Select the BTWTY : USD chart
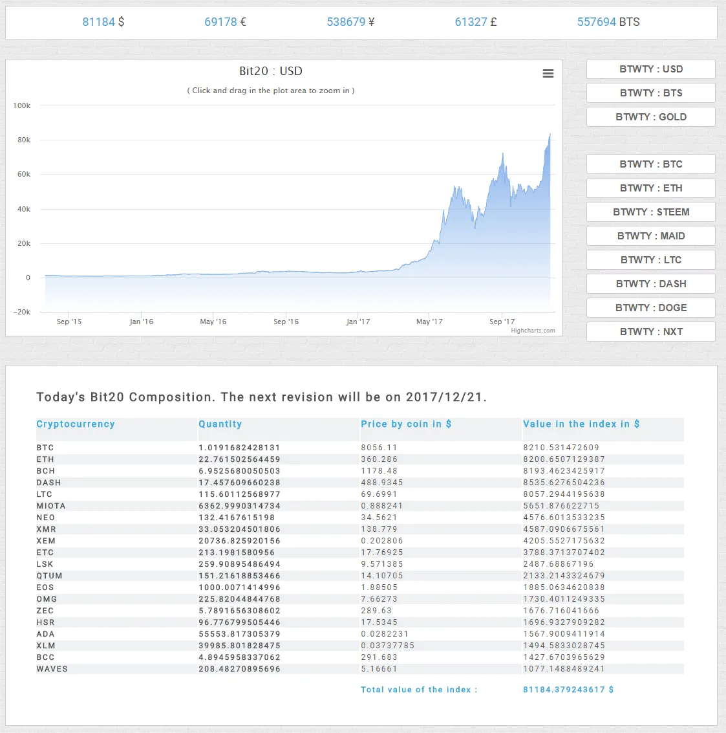The width and height of the screenshot is (726, 733). [x=651, y=69]
